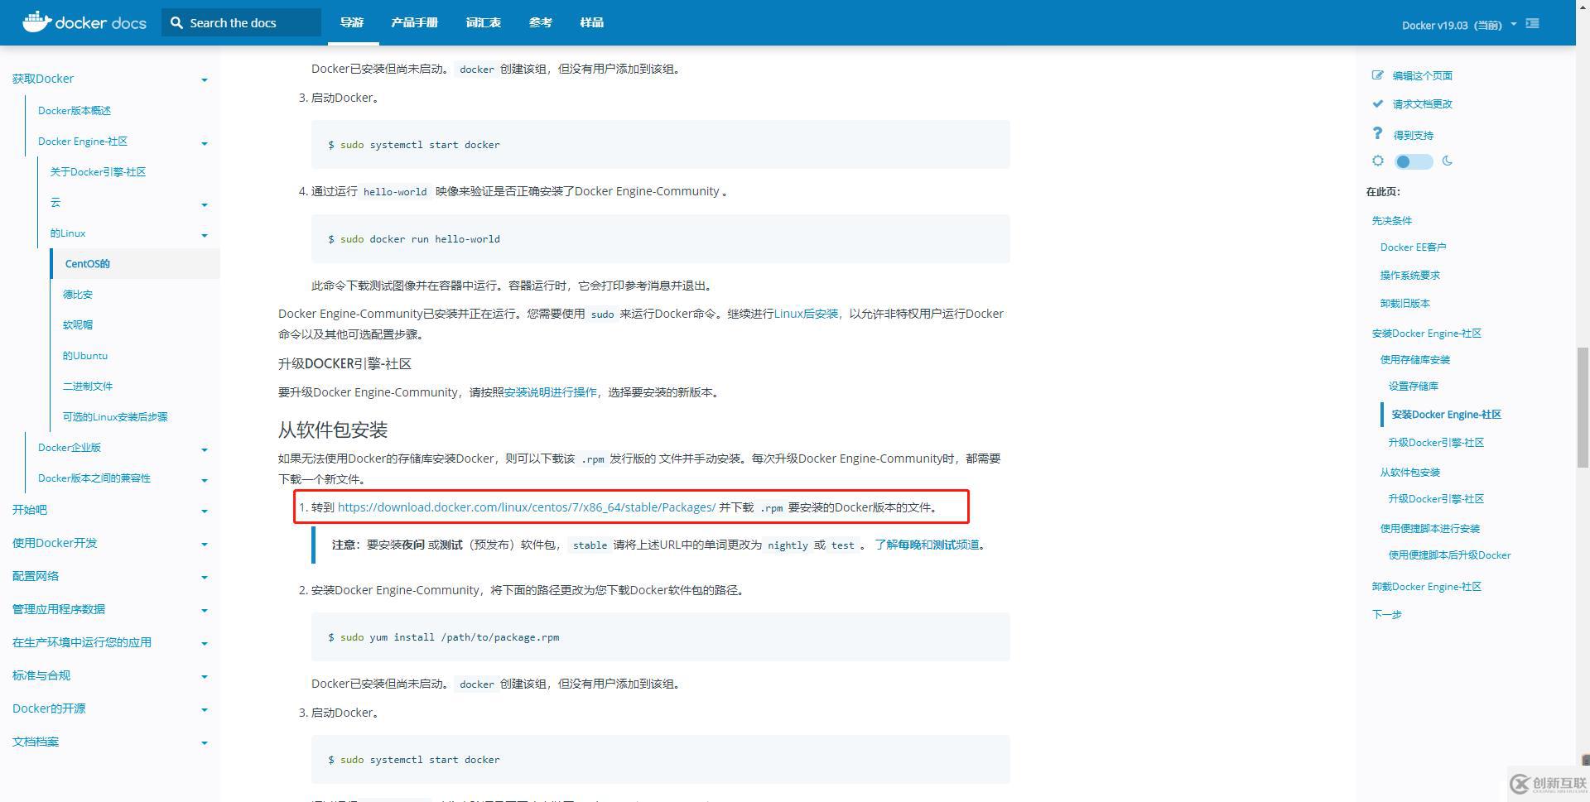Open 软呢帽 in the sidebar
1590x802 pixels.
pyautogui.click(x=78, y=324)
